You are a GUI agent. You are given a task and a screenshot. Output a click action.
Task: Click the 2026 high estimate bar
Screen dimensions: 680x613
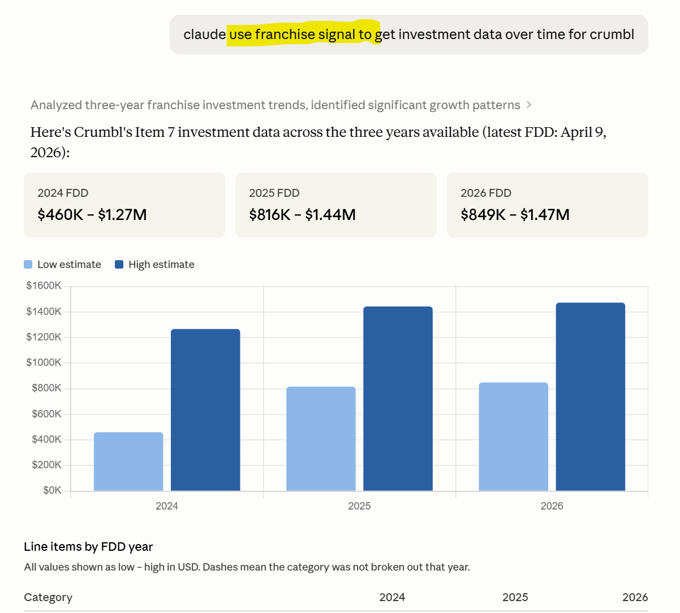[591, 397]
